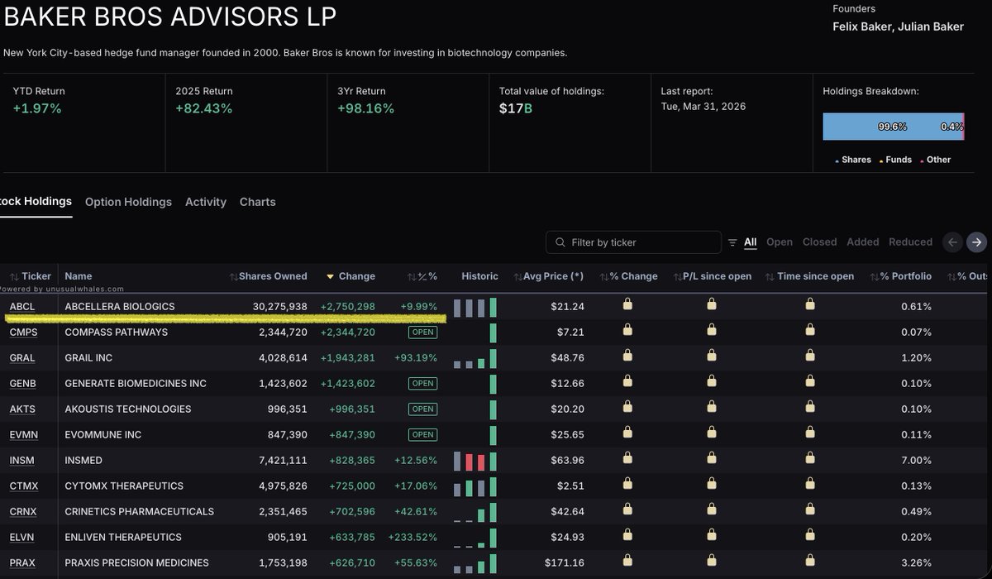The height and width of the screenshot is (579, 992).
Task: Sort by Name column header
Action: pyautogui.click(x=79, y=276)
